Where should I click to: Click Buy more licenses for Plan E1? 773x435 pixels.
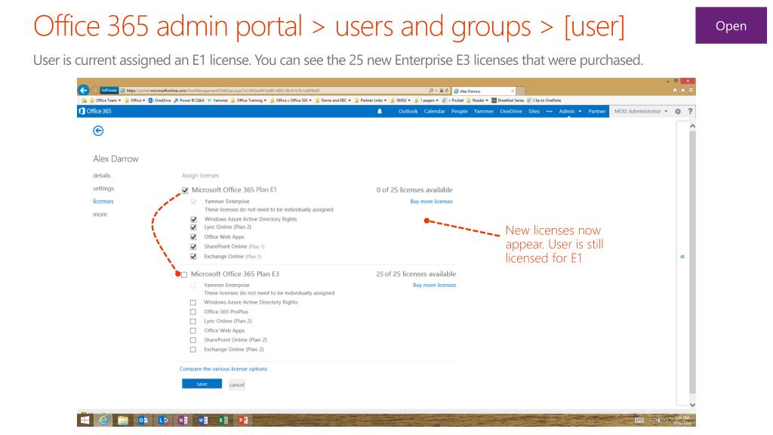[x=431, y=202]
